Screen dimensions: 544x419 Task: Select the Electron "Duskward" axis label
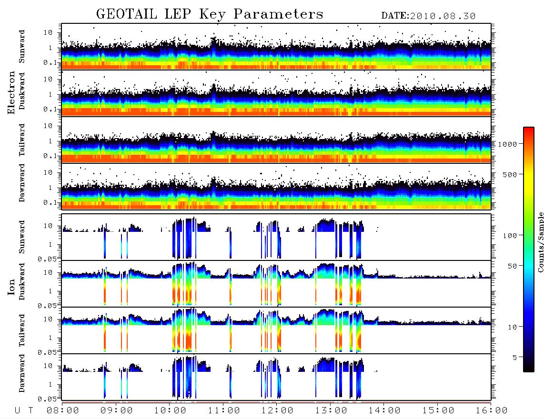pos(22,91)
